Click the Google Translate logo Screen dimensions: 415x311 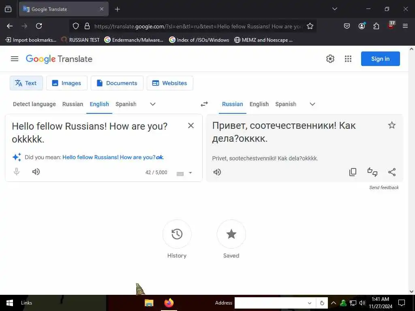pyautogui.click(x=59, y=59)
